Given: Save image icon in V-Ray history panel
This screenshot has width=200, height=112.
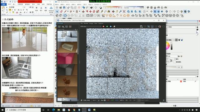Looking at the screenshot, I should [x=59, y=26].
